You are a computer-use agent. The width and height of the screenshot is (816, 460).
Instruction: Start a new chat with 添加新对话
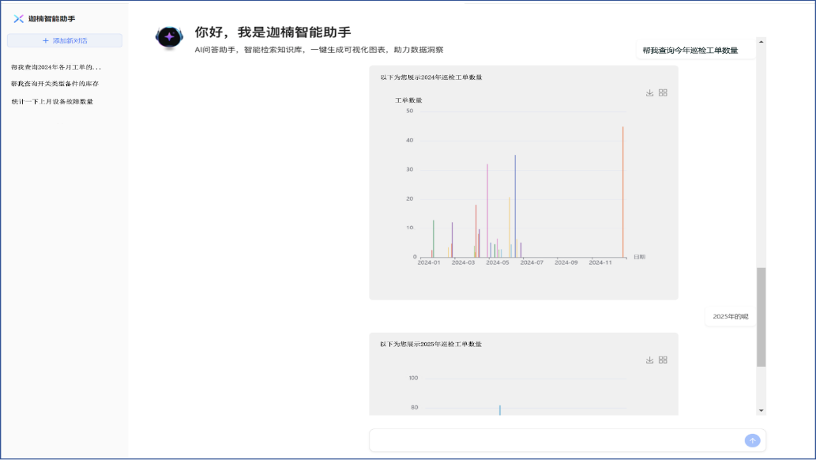65,40
